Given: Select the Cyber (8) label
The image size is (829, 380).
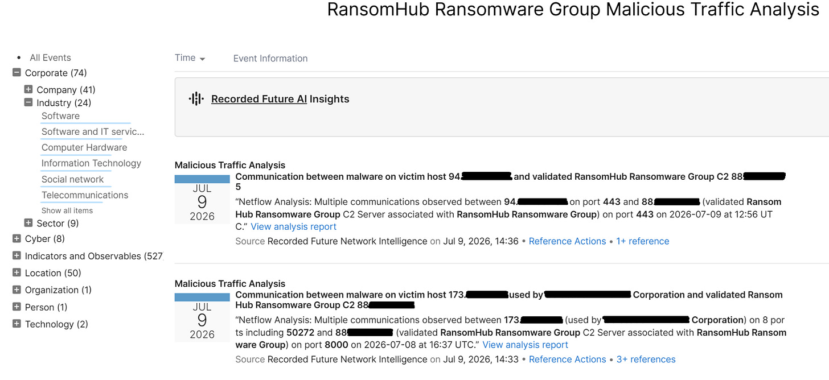Looking at the screenshot, I should (x=45, y=239).
